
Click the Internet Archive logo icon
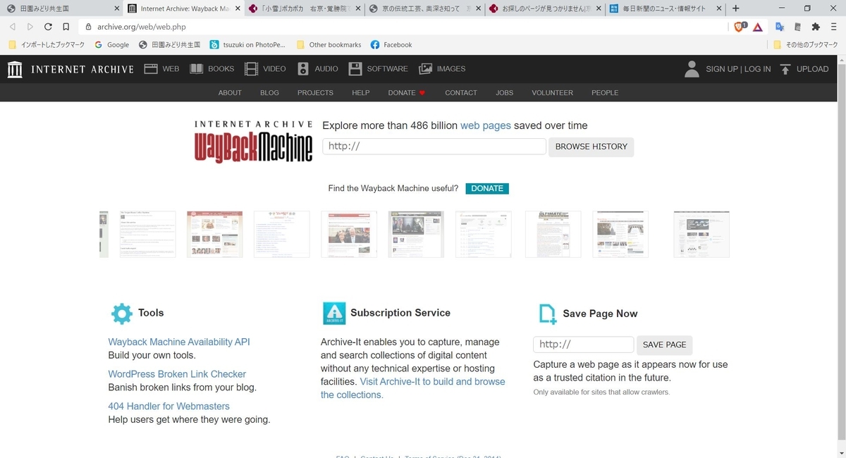tap(15, 69)
